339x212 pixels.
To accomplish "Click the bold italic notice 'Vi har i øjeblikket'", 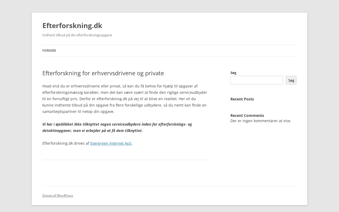I will click(x=117, y=127).
